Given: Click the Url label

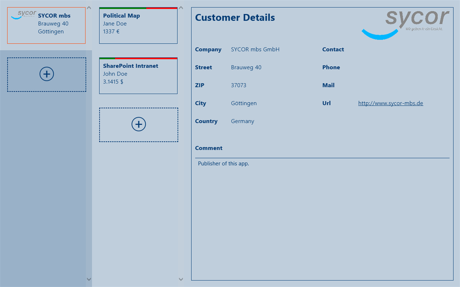Looking at the screenshot, I should (x=327, y=103).
